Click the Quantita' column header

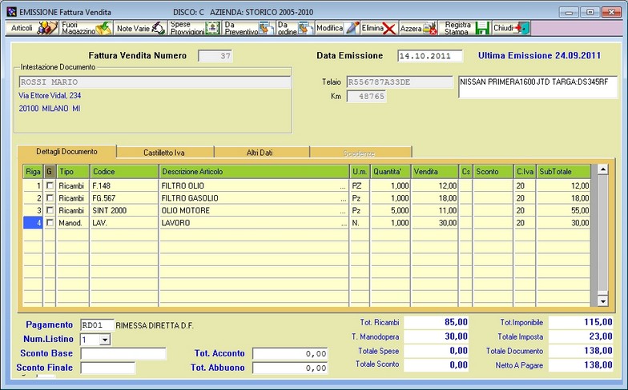[x=391, y=171]
